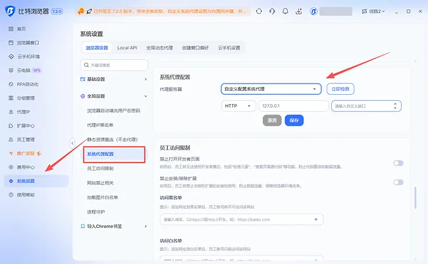Screen dimensions: 428x264
Task: Click the 保存 button
Action: [294, 120]
